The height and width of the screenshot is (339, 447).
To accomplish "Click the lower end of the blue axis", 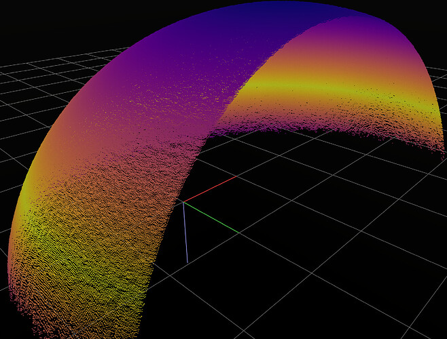I will (187, 262).
